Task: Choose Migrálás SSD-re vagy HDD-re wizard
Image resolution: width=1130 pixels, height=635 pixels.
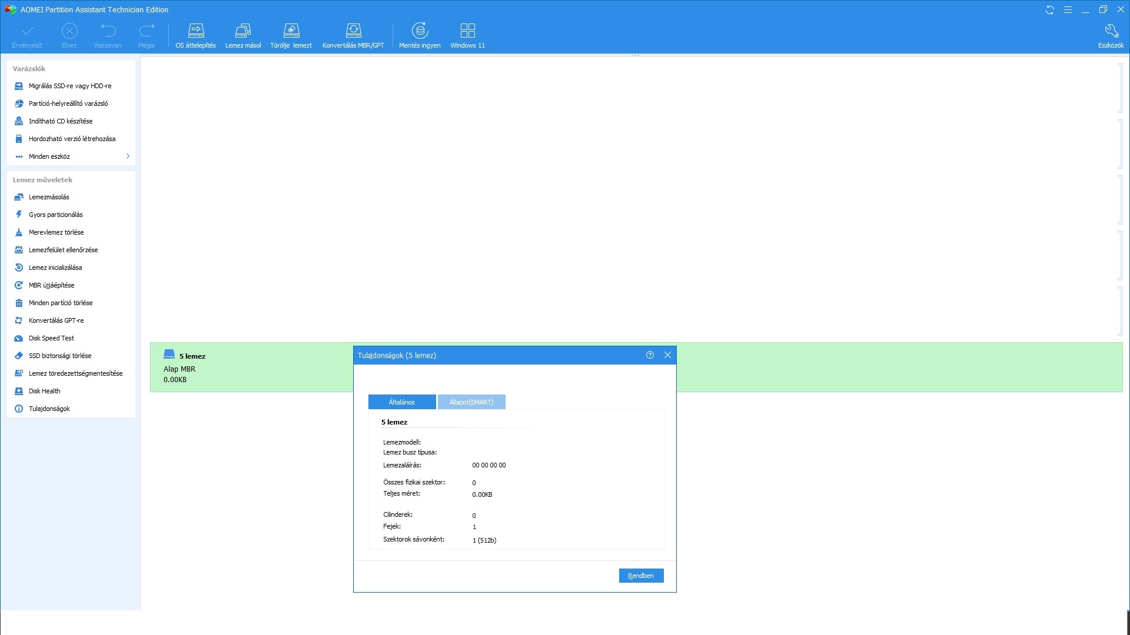Action: click(x=70, y=86)
